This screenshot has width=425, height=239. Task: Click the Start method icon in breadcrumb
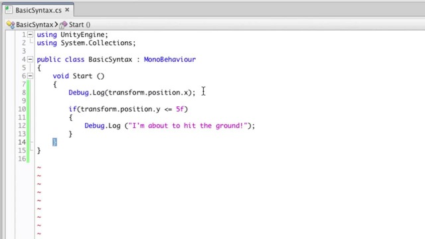click(x=63, y=25)
